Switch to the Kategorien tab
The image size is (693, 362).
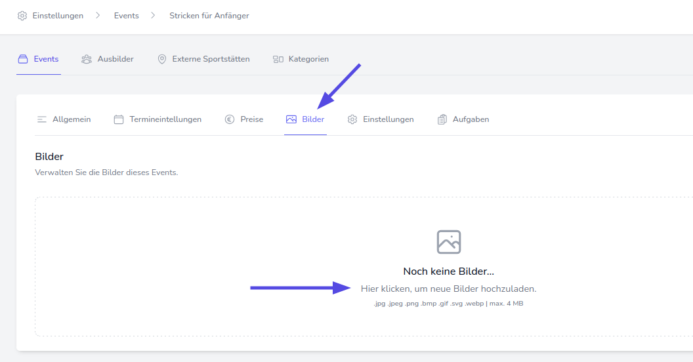[x=308, y=59]
